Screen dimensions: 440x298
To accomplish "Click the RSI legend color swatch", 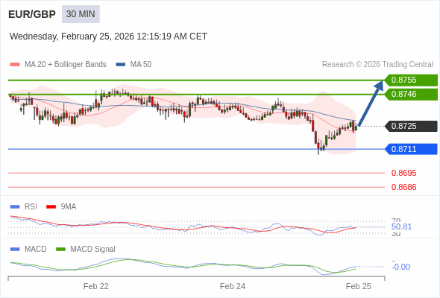I will 15,207.
